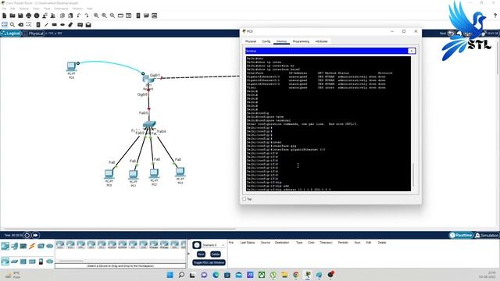Open Windows Start menu
Viewport: 500px width, 281px height.
[x=170, y=275]
